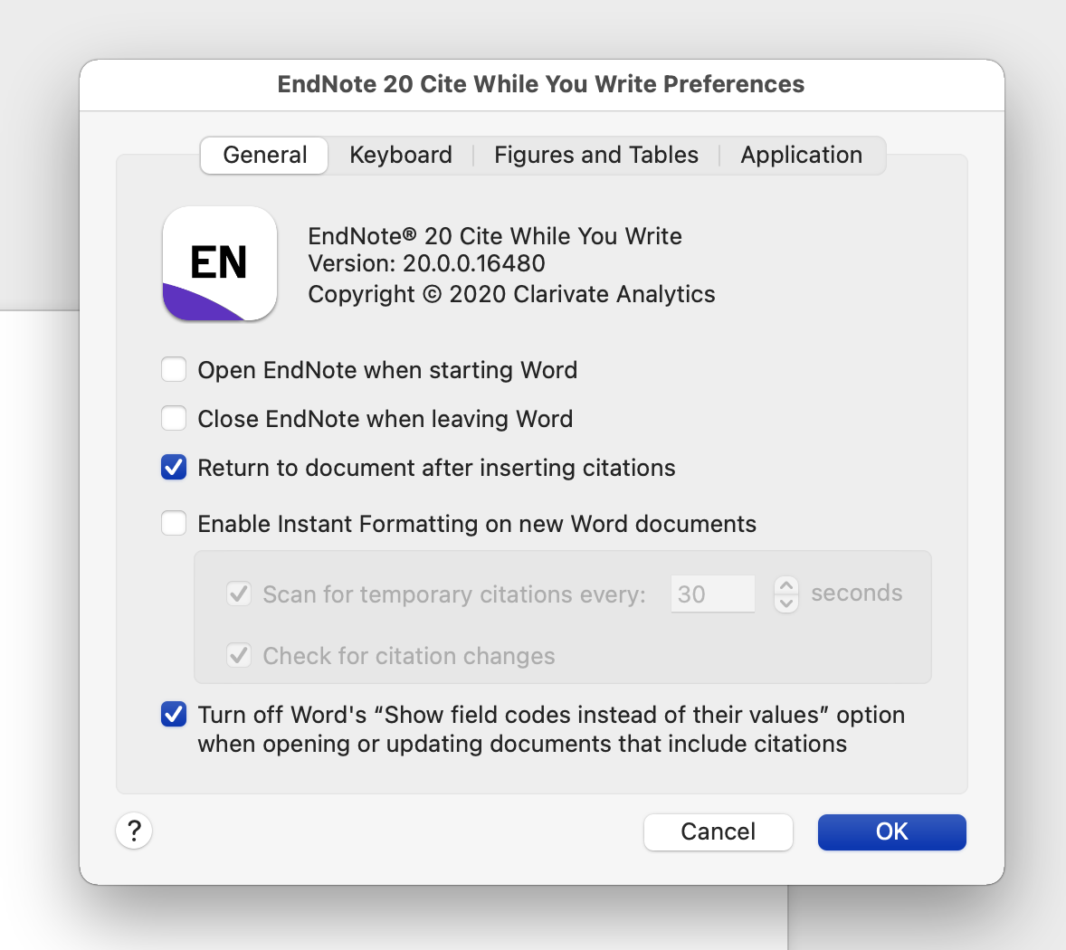The height and width of the screenshot is (950, 1066).
Task: Go to Figures and Tables tab
Action: coord(595,155)
